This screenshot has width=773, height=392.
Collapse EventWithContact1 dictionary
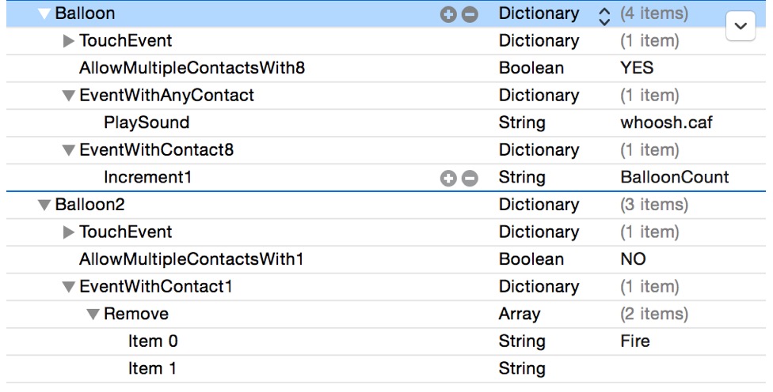pyautogui.click(x=68, y=288)
